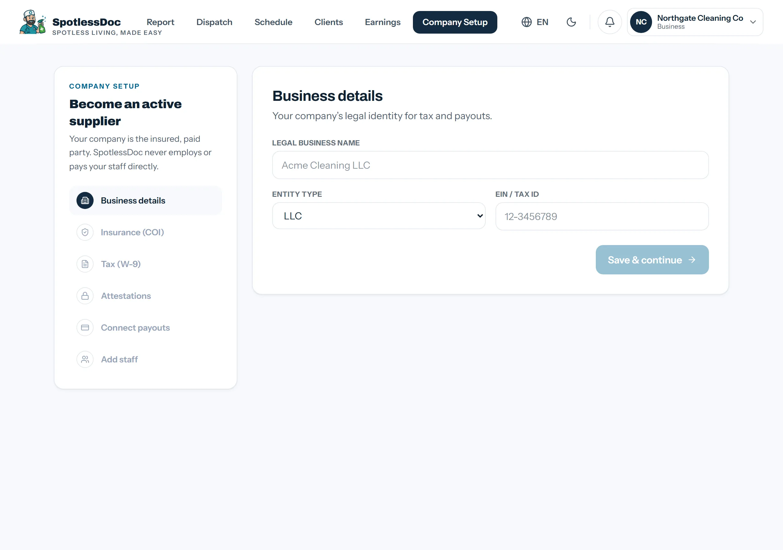Click into the EIN / Tax ID field
Image resolution: width=783 pixels, height=550 pixels.
tap(602, 216)
